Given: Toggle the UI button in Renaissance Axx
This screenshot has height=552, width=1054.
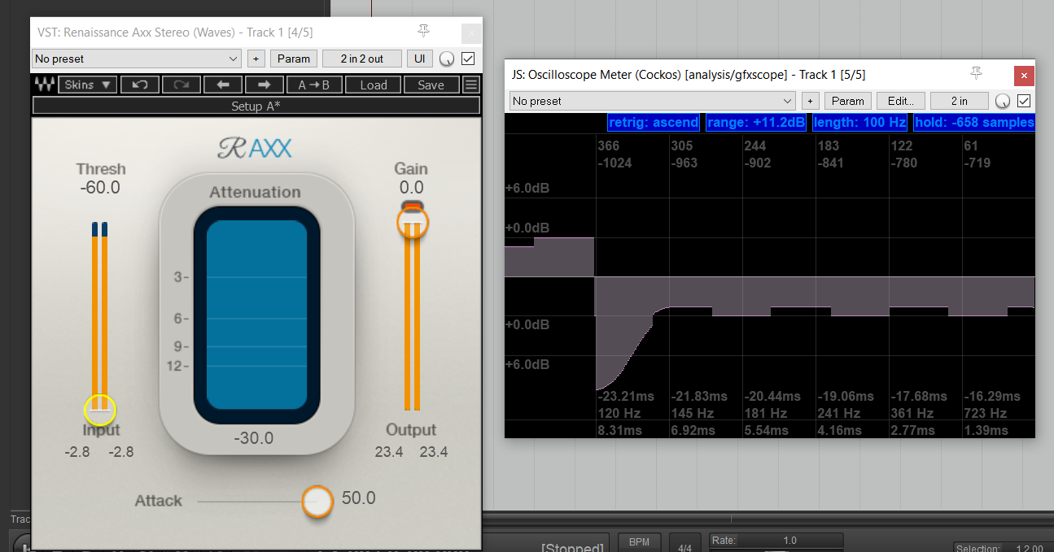Looking at the screenshot, I should tap(419, 59).
